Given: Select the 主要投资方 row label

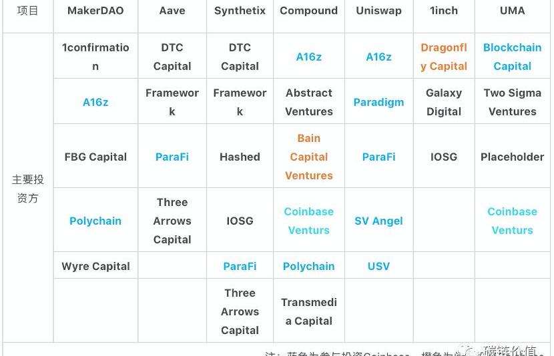Looking at the screenshot, I should 28,189.
